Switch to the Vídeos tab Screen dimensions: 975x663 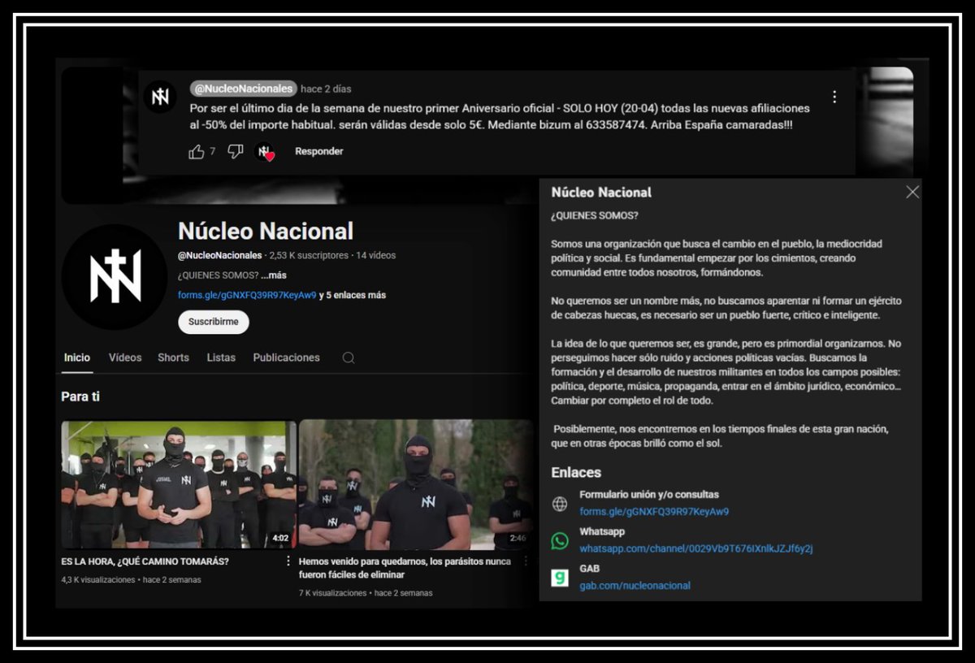click(124, 357)
